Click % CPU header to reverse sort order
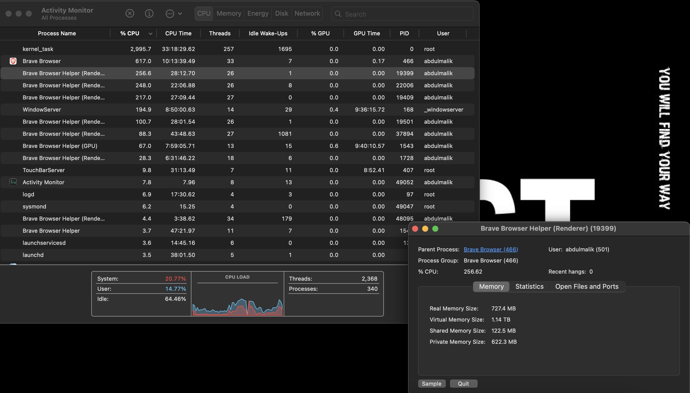The width and height of the screenshot is (690, 393). pos(129,33)
